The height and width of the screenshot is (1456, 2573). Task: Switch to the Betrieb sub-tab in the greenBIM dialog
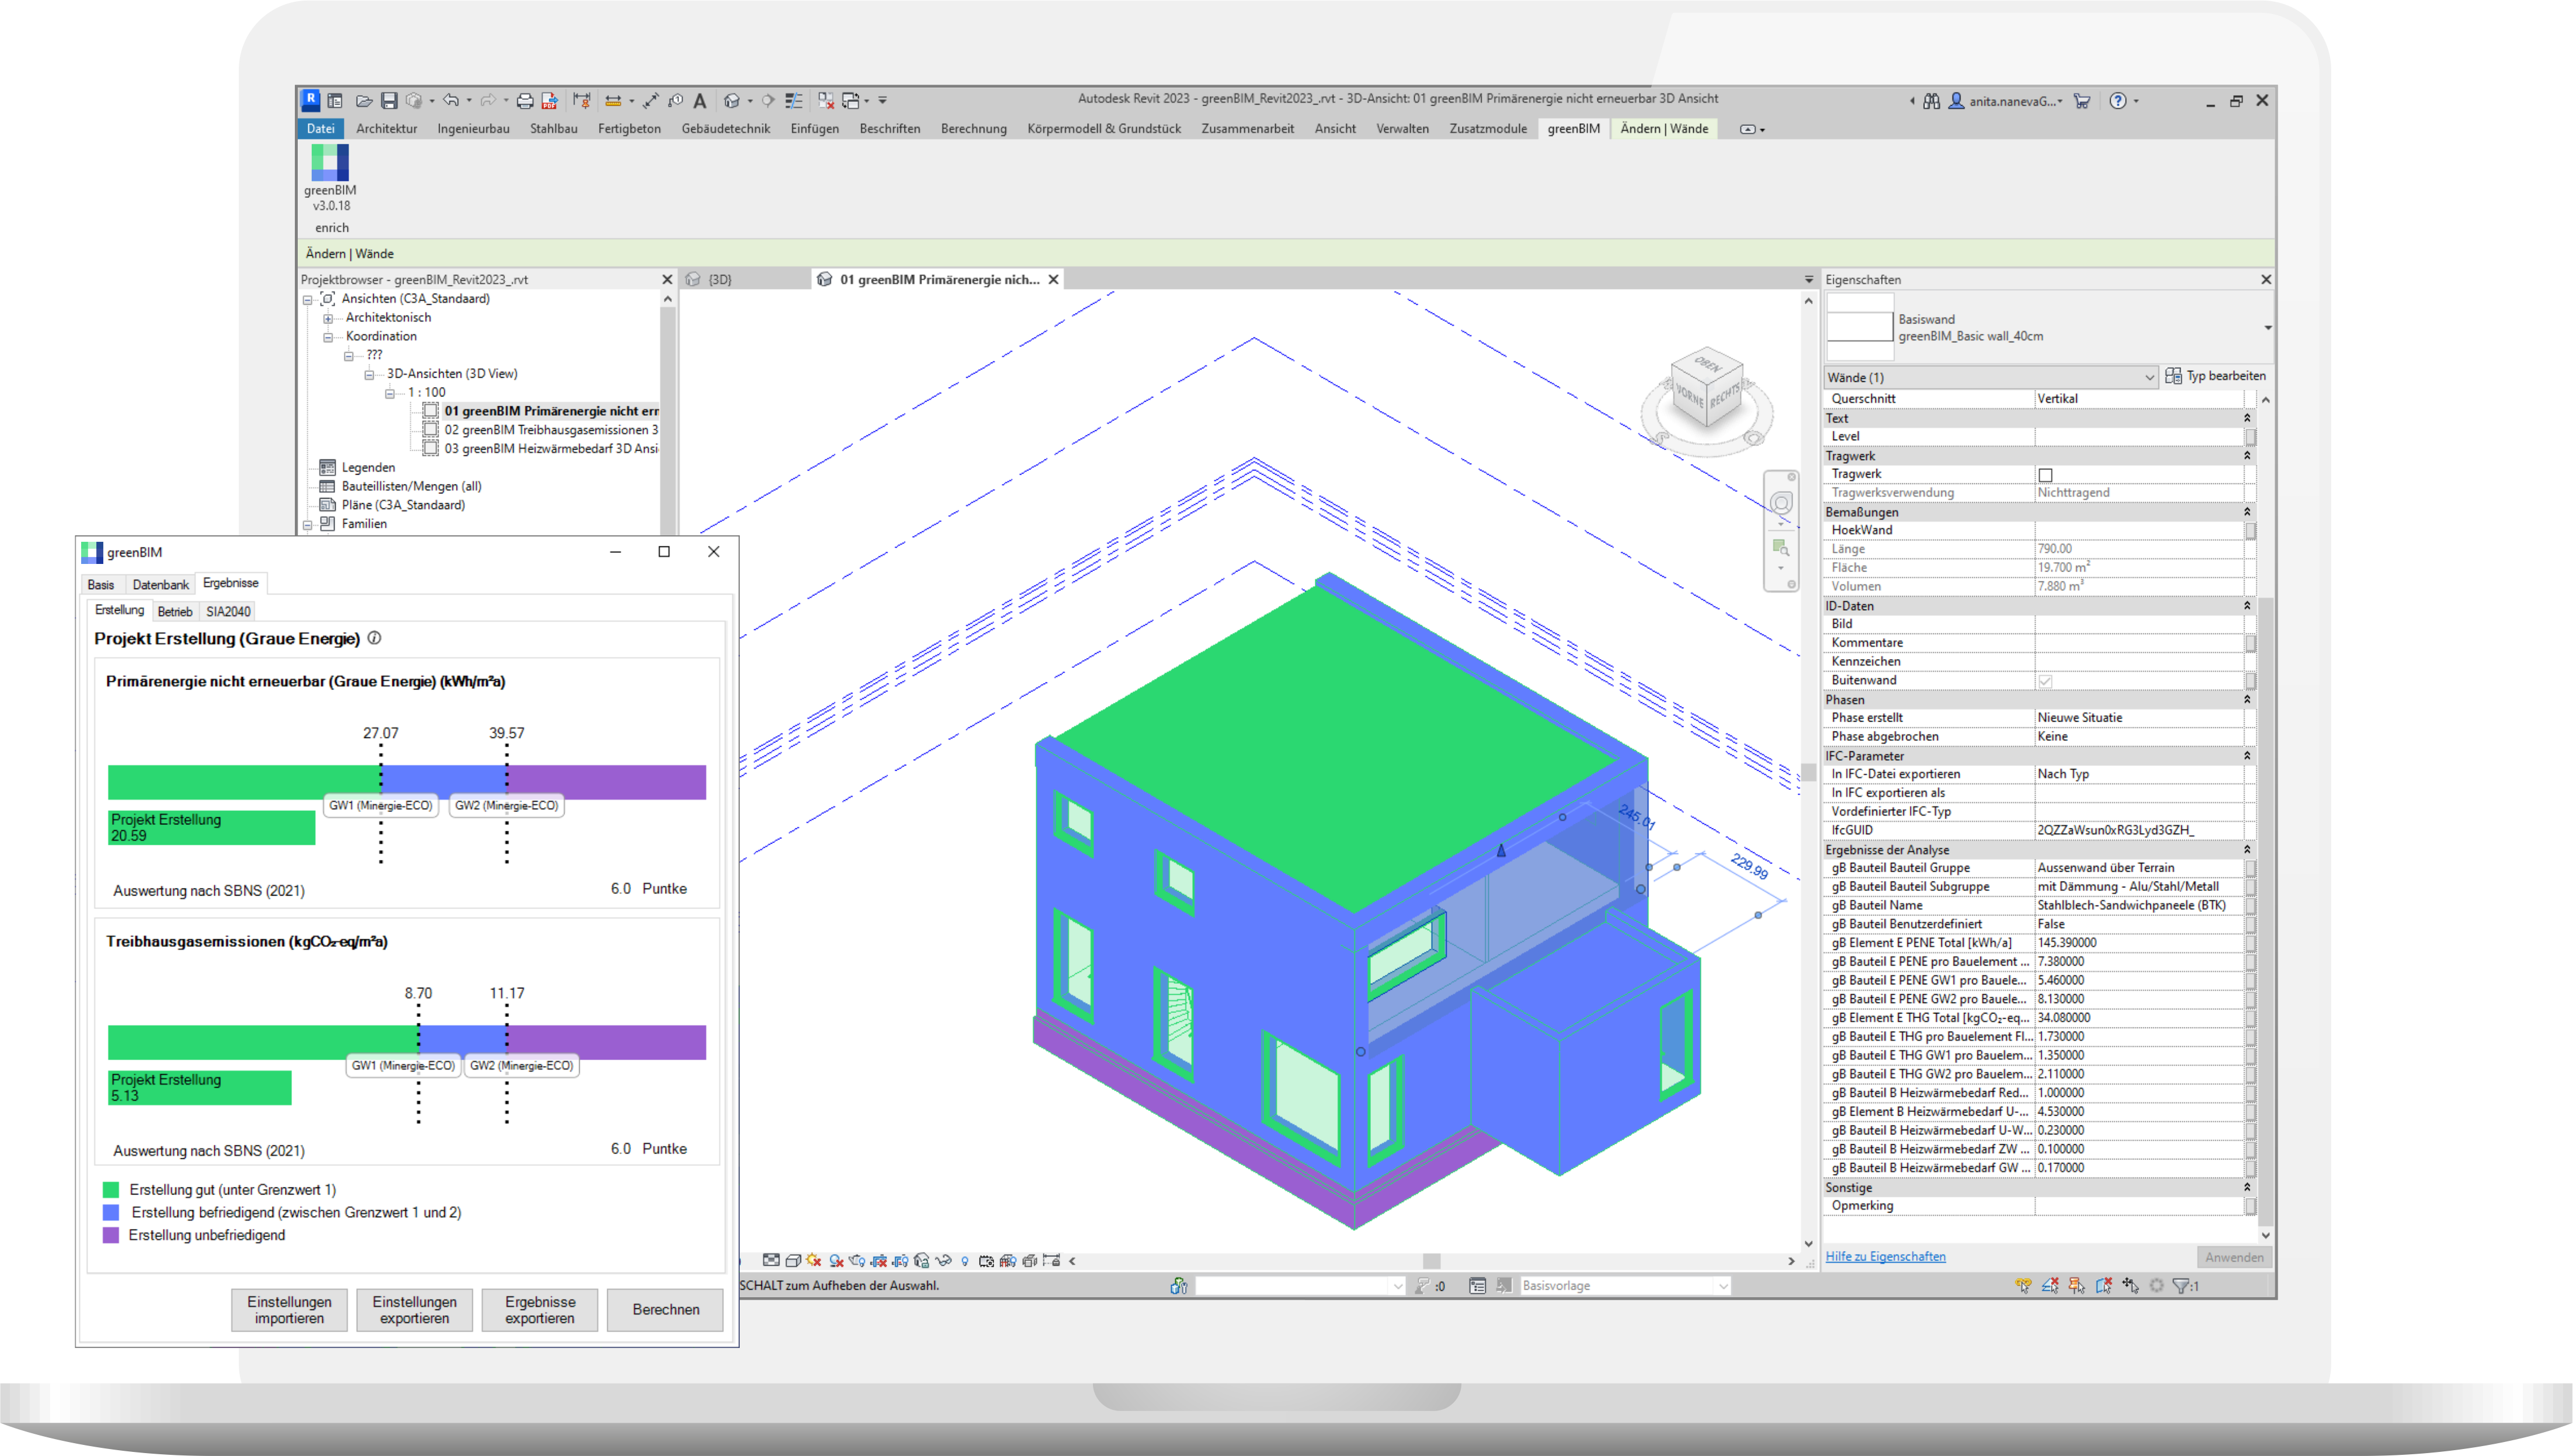coord(175,612)
